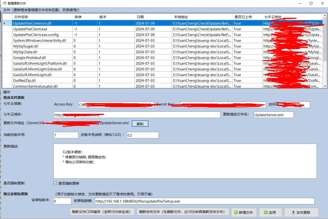Click the app icon in the title bar

tap(5, 3)
